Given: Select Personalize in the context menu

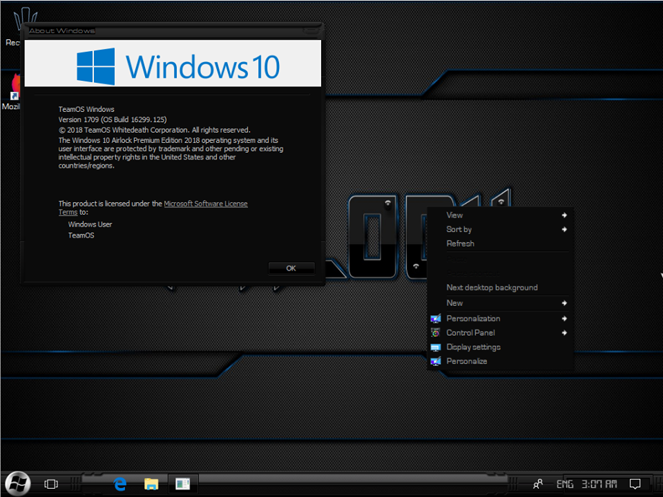Looking at the screenshot, I should pos(500,361).
